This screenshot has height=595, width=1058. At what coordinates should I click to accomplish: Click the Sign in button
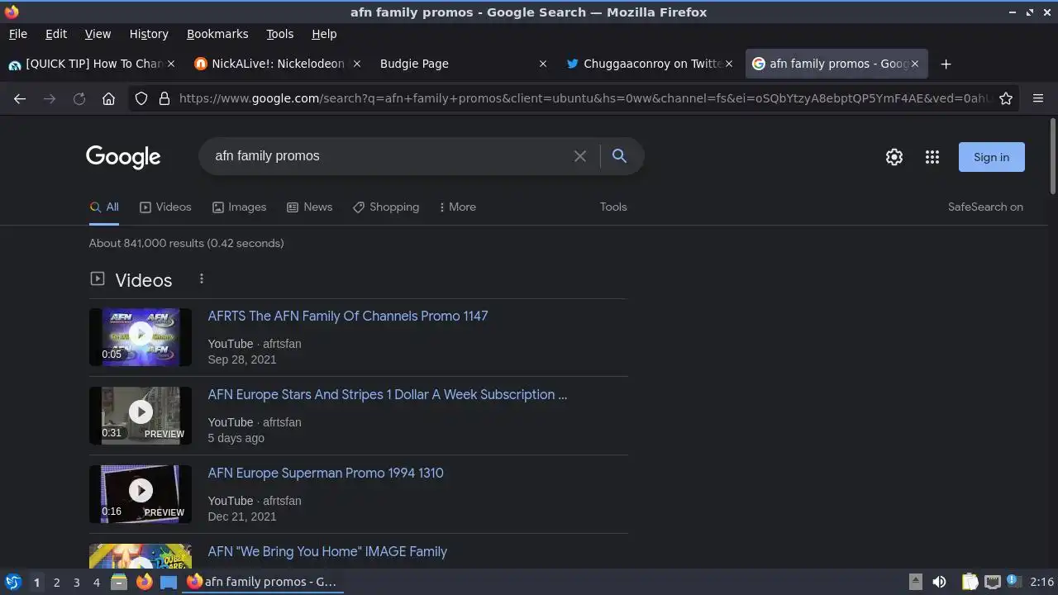(991, 157)
